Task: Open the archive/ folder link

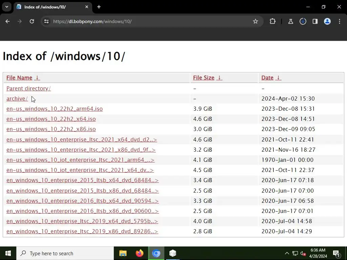Action: 17,99
